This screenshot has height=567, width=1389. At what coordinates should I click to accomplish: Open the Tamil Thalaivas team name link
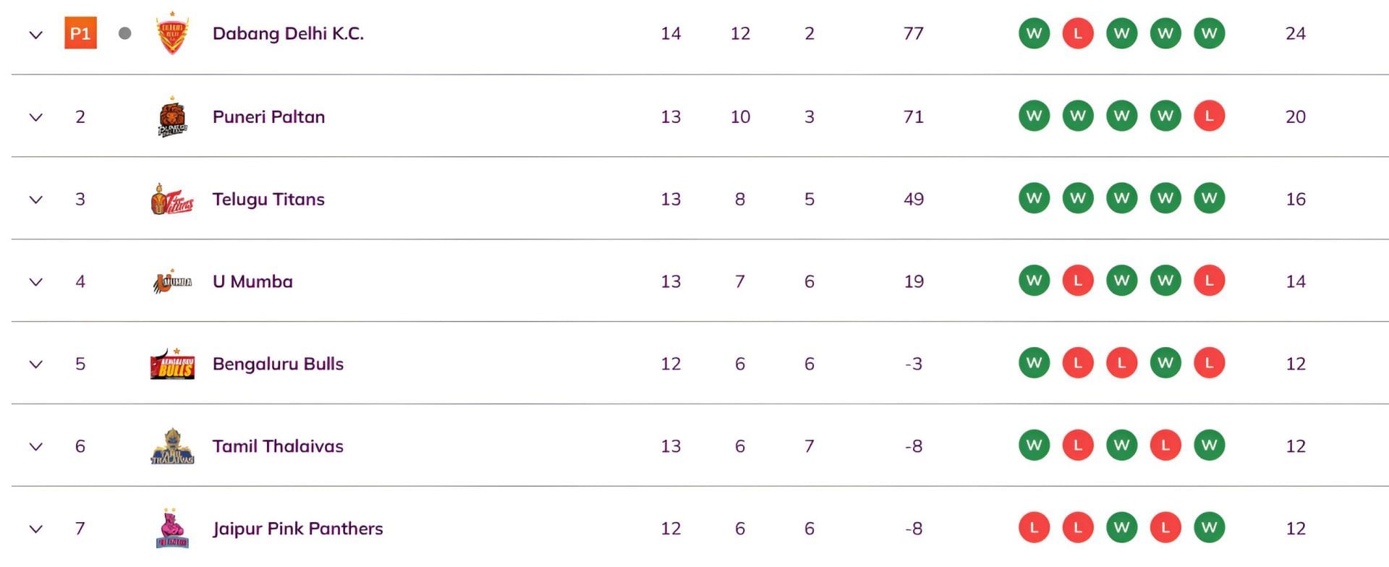[278, 446]
